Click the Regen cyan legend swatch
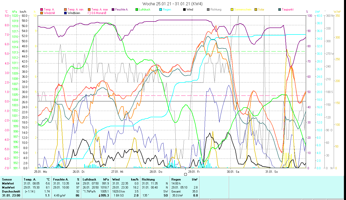 161,9
